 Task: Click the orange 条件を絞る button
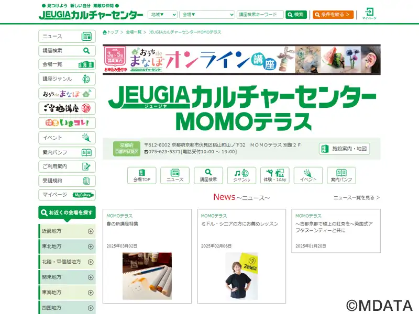[x=333, y=15]
